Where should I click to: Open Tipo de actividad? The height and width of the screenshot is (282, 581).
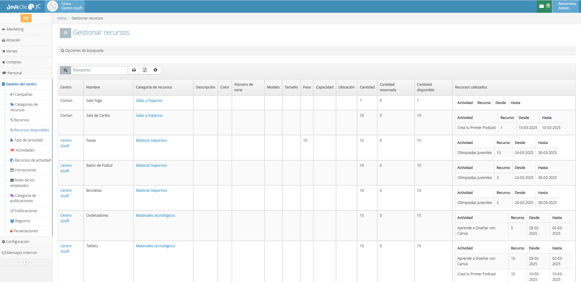pos(26,140)
